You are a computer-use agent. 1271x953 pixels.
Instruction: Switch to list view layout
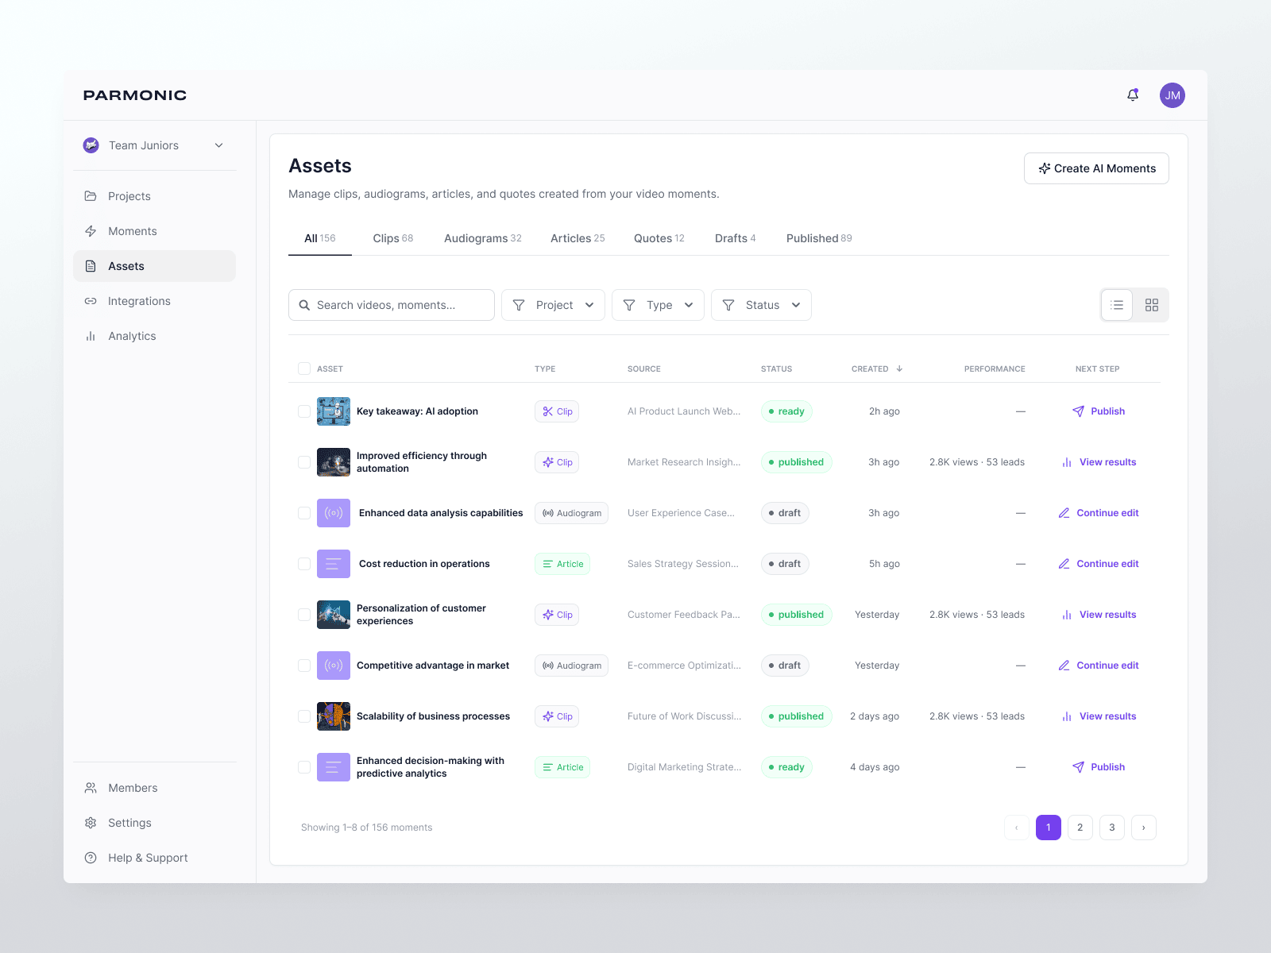coord(1117,305)
